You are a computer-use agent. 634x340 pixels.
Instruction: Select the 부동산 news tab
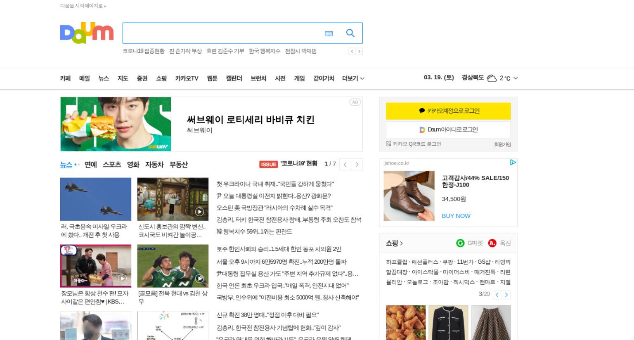(x=179, y=165)
